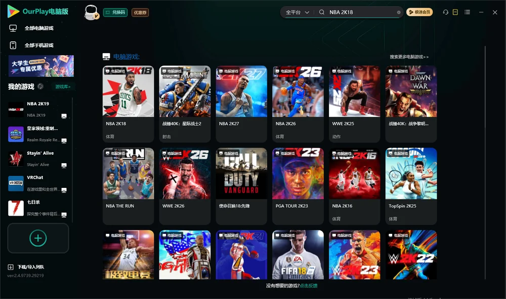Open the 大学生专属优惠 student promotion banner
Viewport: 506px width, 299px height.
pos(41,66)
